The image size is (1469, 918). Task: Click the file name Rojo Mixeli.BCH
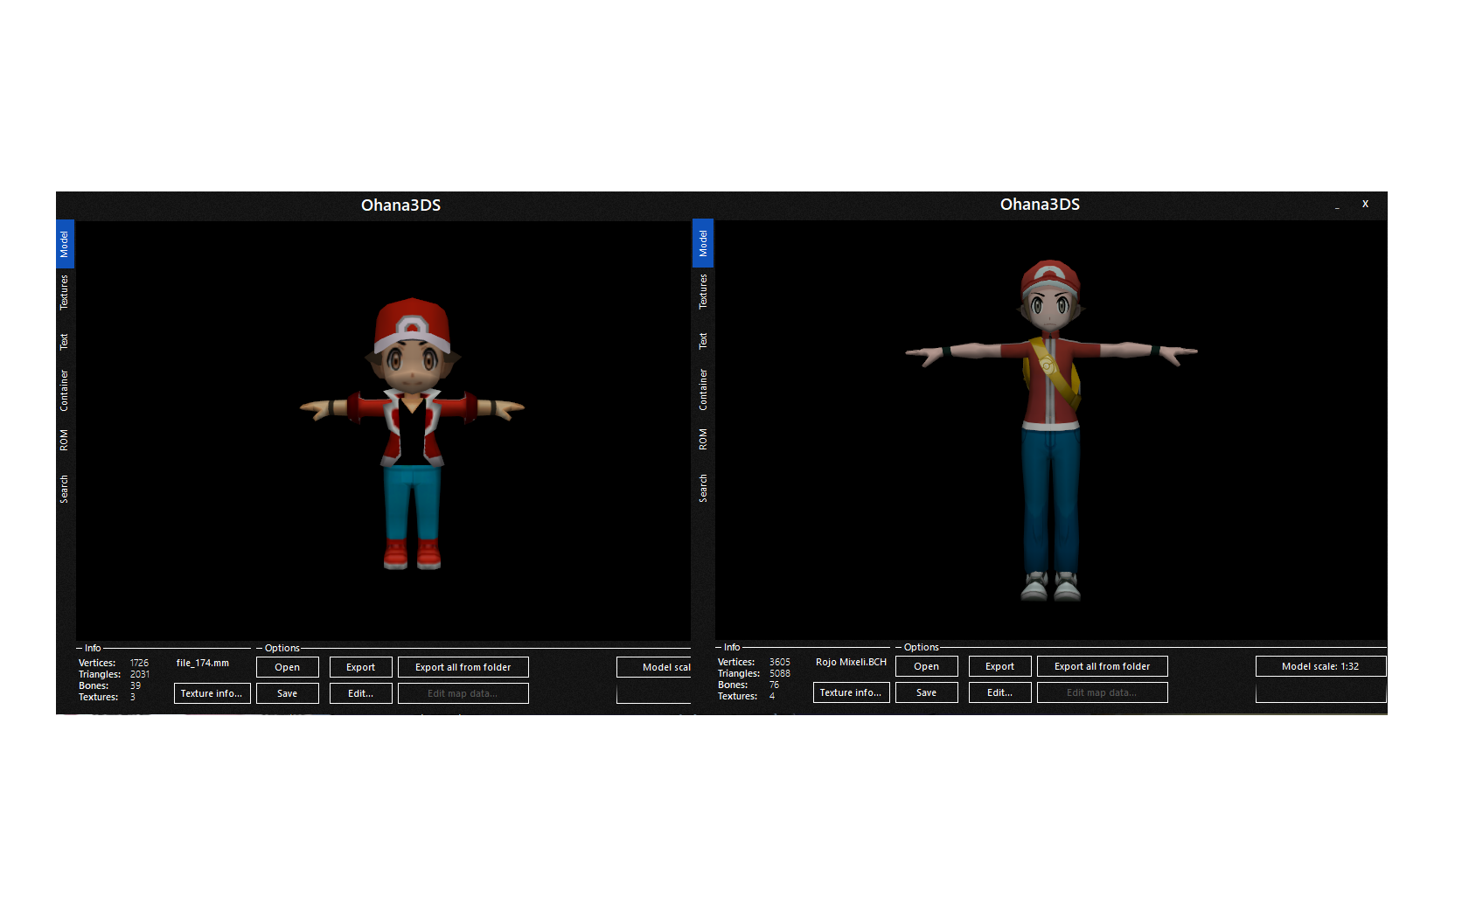pos(852,662)
